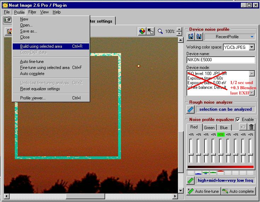Screen dimensions: 260x202
Task: Switch to the Green equalizer tab
Action: [x=209, y=128]
